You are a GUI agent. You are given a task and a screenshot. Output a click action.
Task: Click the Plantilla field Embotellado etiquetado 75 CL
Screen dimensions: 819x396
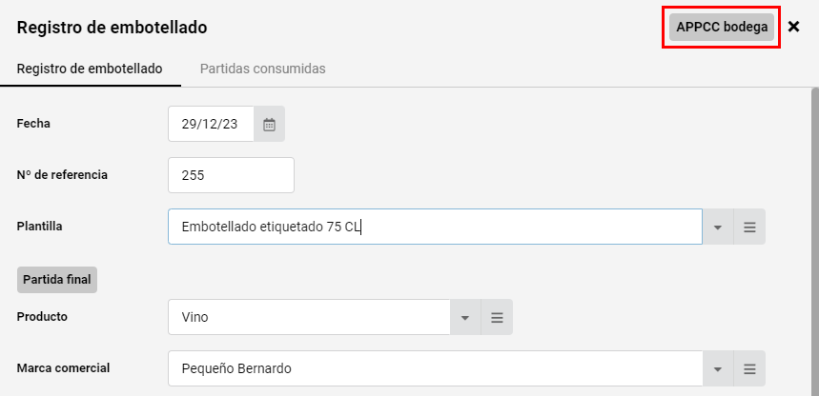(435, 227)
